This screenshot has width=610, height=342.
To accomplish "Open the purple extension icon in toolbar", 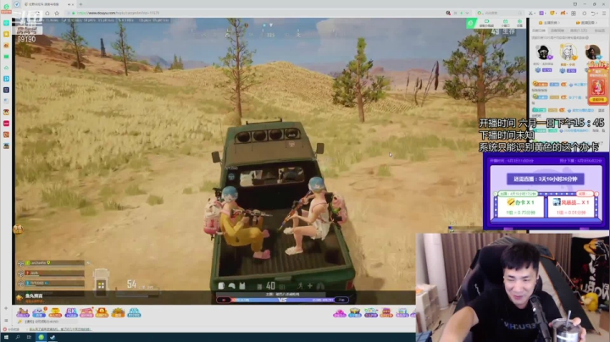I will [x=541, y=13].
